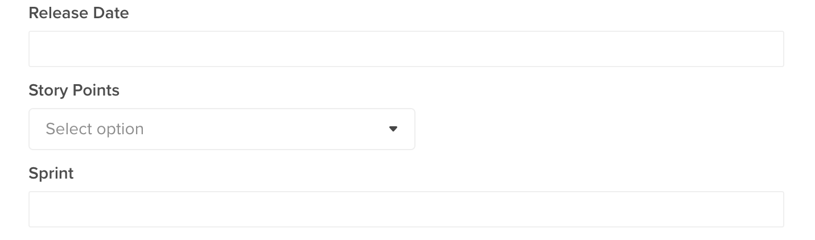Place cursor in the Release Date box
The image size is (815, 240).
(406, 49)
